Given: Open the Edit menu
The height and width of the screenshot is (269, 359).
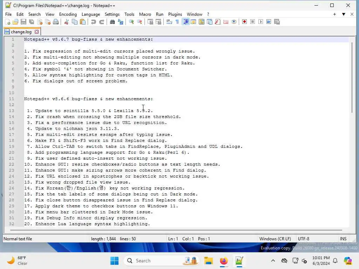Looking at the screenshot, I should point(20,14).
